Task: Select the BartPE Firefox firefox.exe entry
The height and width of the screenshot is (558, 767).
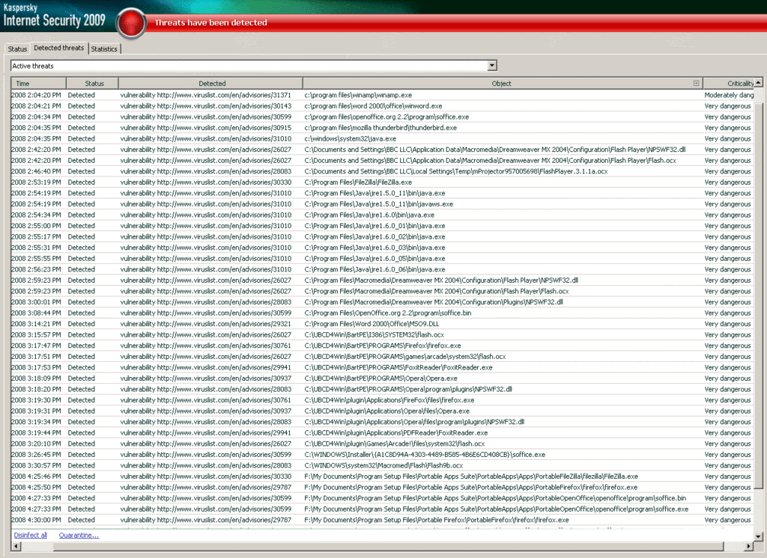Action: [x=383, y=346]
